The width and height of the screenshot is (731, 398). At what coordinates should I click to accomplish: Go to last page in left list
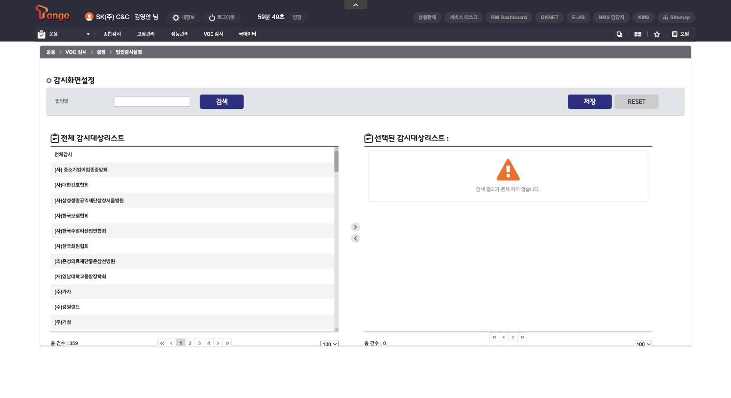tap(227, 343)
